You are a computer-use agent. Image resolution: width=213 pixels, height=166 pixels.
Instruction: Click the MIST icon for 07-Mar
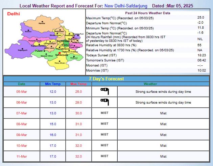click(104, 113)
